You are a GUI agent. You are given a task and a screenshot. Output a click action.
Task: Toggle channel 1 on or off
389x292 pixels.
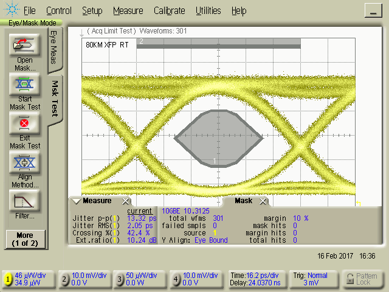pyautogui.click(x=8, y=279)
